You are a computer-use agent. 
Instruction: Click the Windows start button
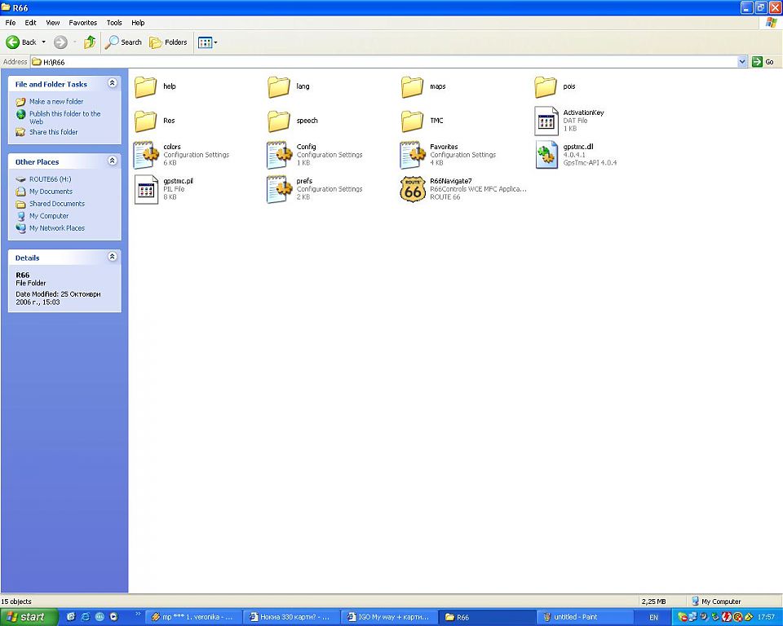point(29,617)
